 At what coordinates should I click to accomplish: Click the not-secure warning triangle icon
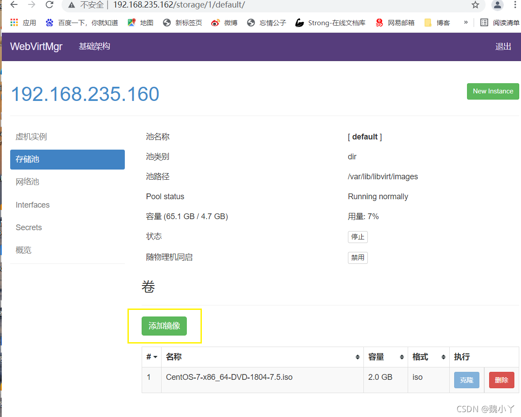(71, 5)
